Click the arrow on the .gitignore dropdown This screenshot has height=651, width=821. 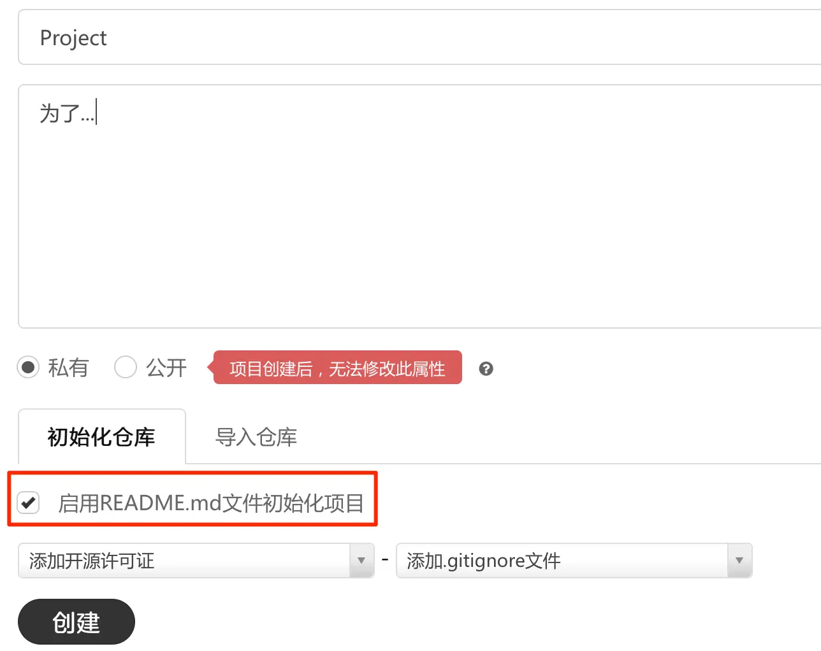[x=739, y=561]
